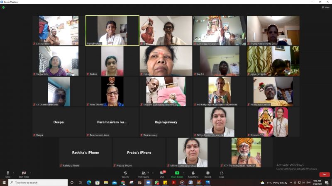Open Photos app from taskbar
The height and width of the screenshot is (186, 332).
point(207,183)
